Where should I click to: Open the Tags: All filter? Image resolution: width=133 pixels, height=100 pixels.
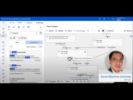coord(12,38)
